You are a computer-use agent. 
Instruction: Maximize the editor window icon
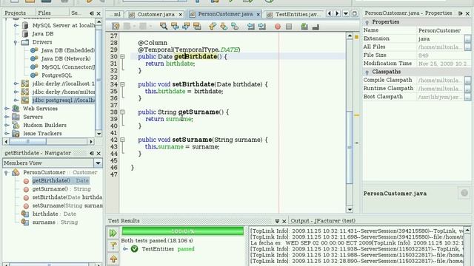pos(355,13)
